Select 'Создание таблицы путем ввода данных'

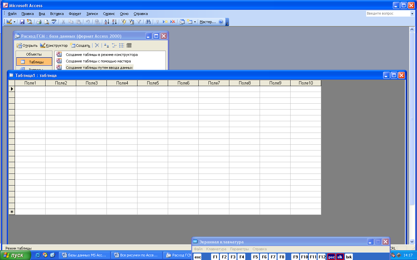point(99,68)
